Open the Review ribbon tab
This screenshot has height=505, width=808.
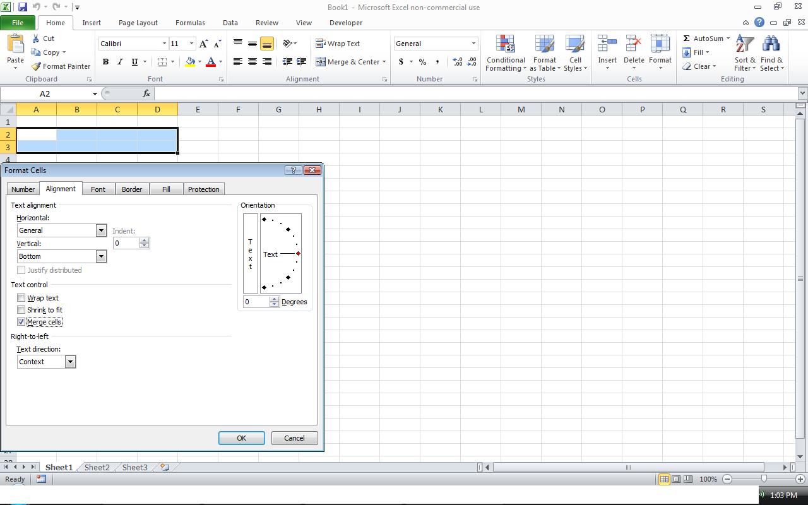[266, 23]
